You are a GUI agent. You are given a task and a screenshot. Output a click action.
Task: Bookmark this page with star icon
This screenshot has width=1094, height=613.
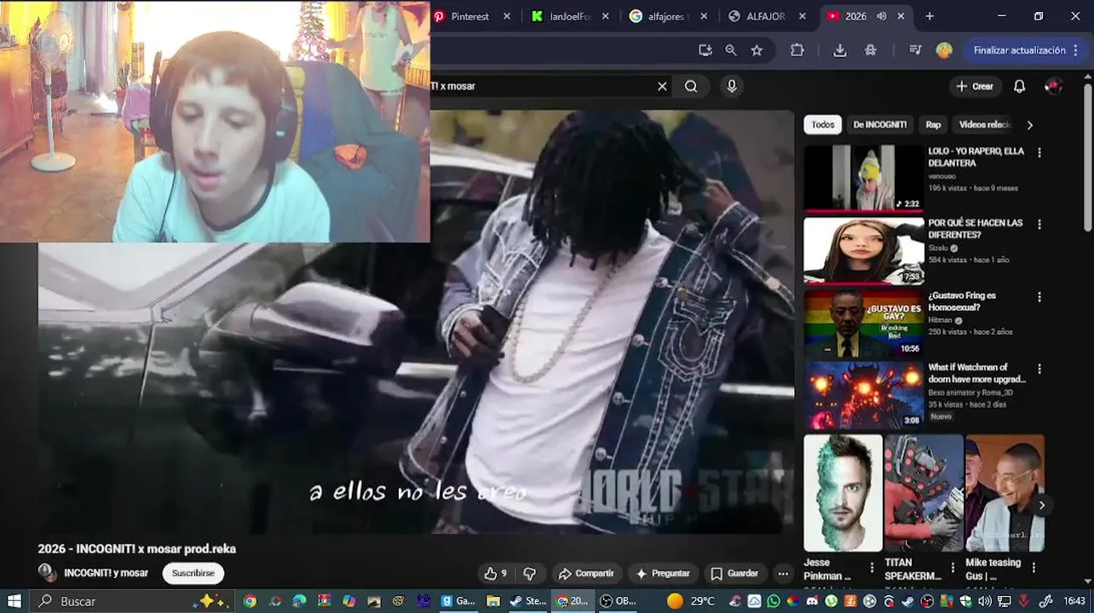click(x=757, y=50)
